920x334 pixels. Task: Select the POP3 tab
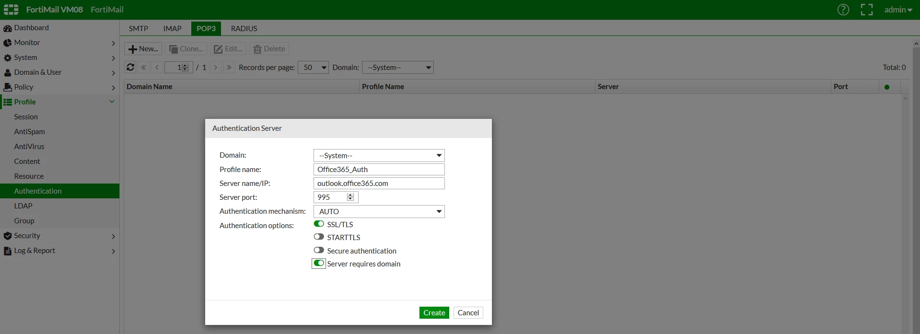206,29
